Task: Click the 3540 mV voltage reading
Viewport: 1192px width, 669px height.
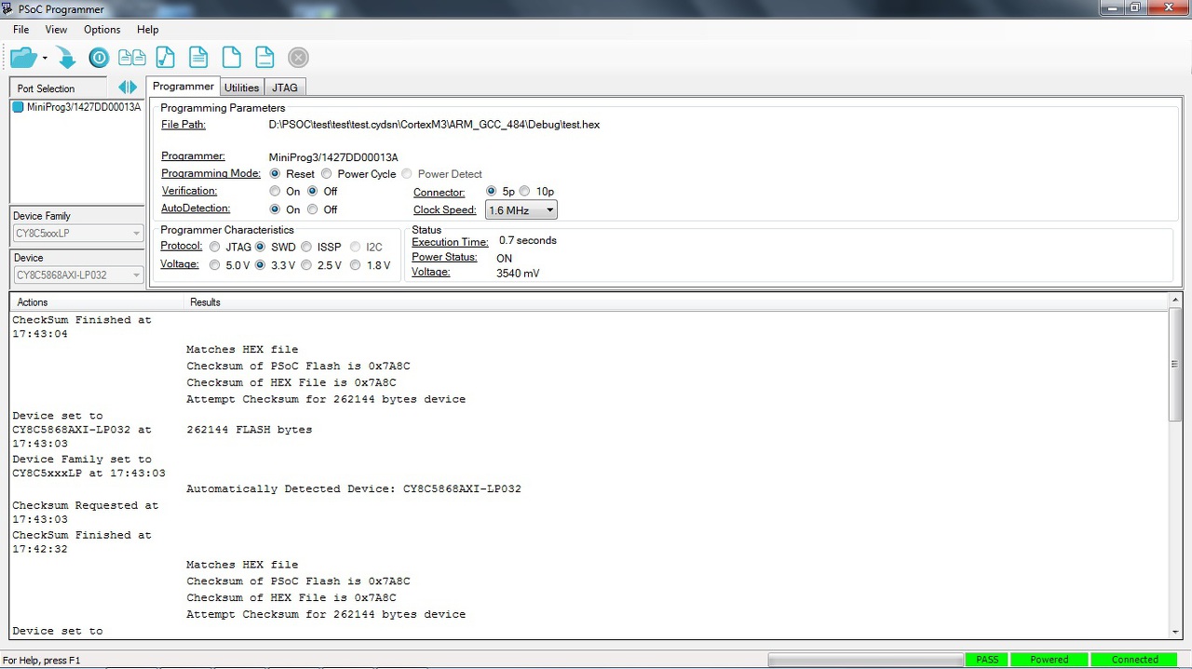Action: (x=518, y=274)
